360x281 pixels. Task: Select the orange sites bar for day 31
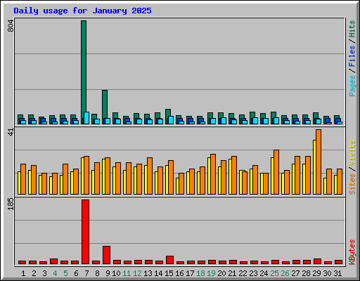[x=340, y=181]
